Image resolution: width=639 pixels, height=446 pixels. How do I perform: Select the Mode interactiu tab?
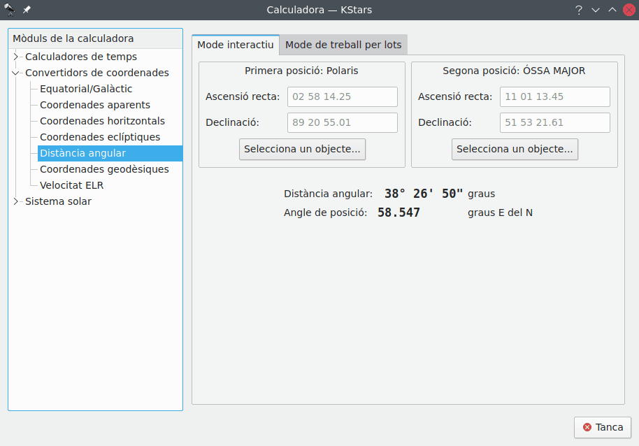click(235, 45)
